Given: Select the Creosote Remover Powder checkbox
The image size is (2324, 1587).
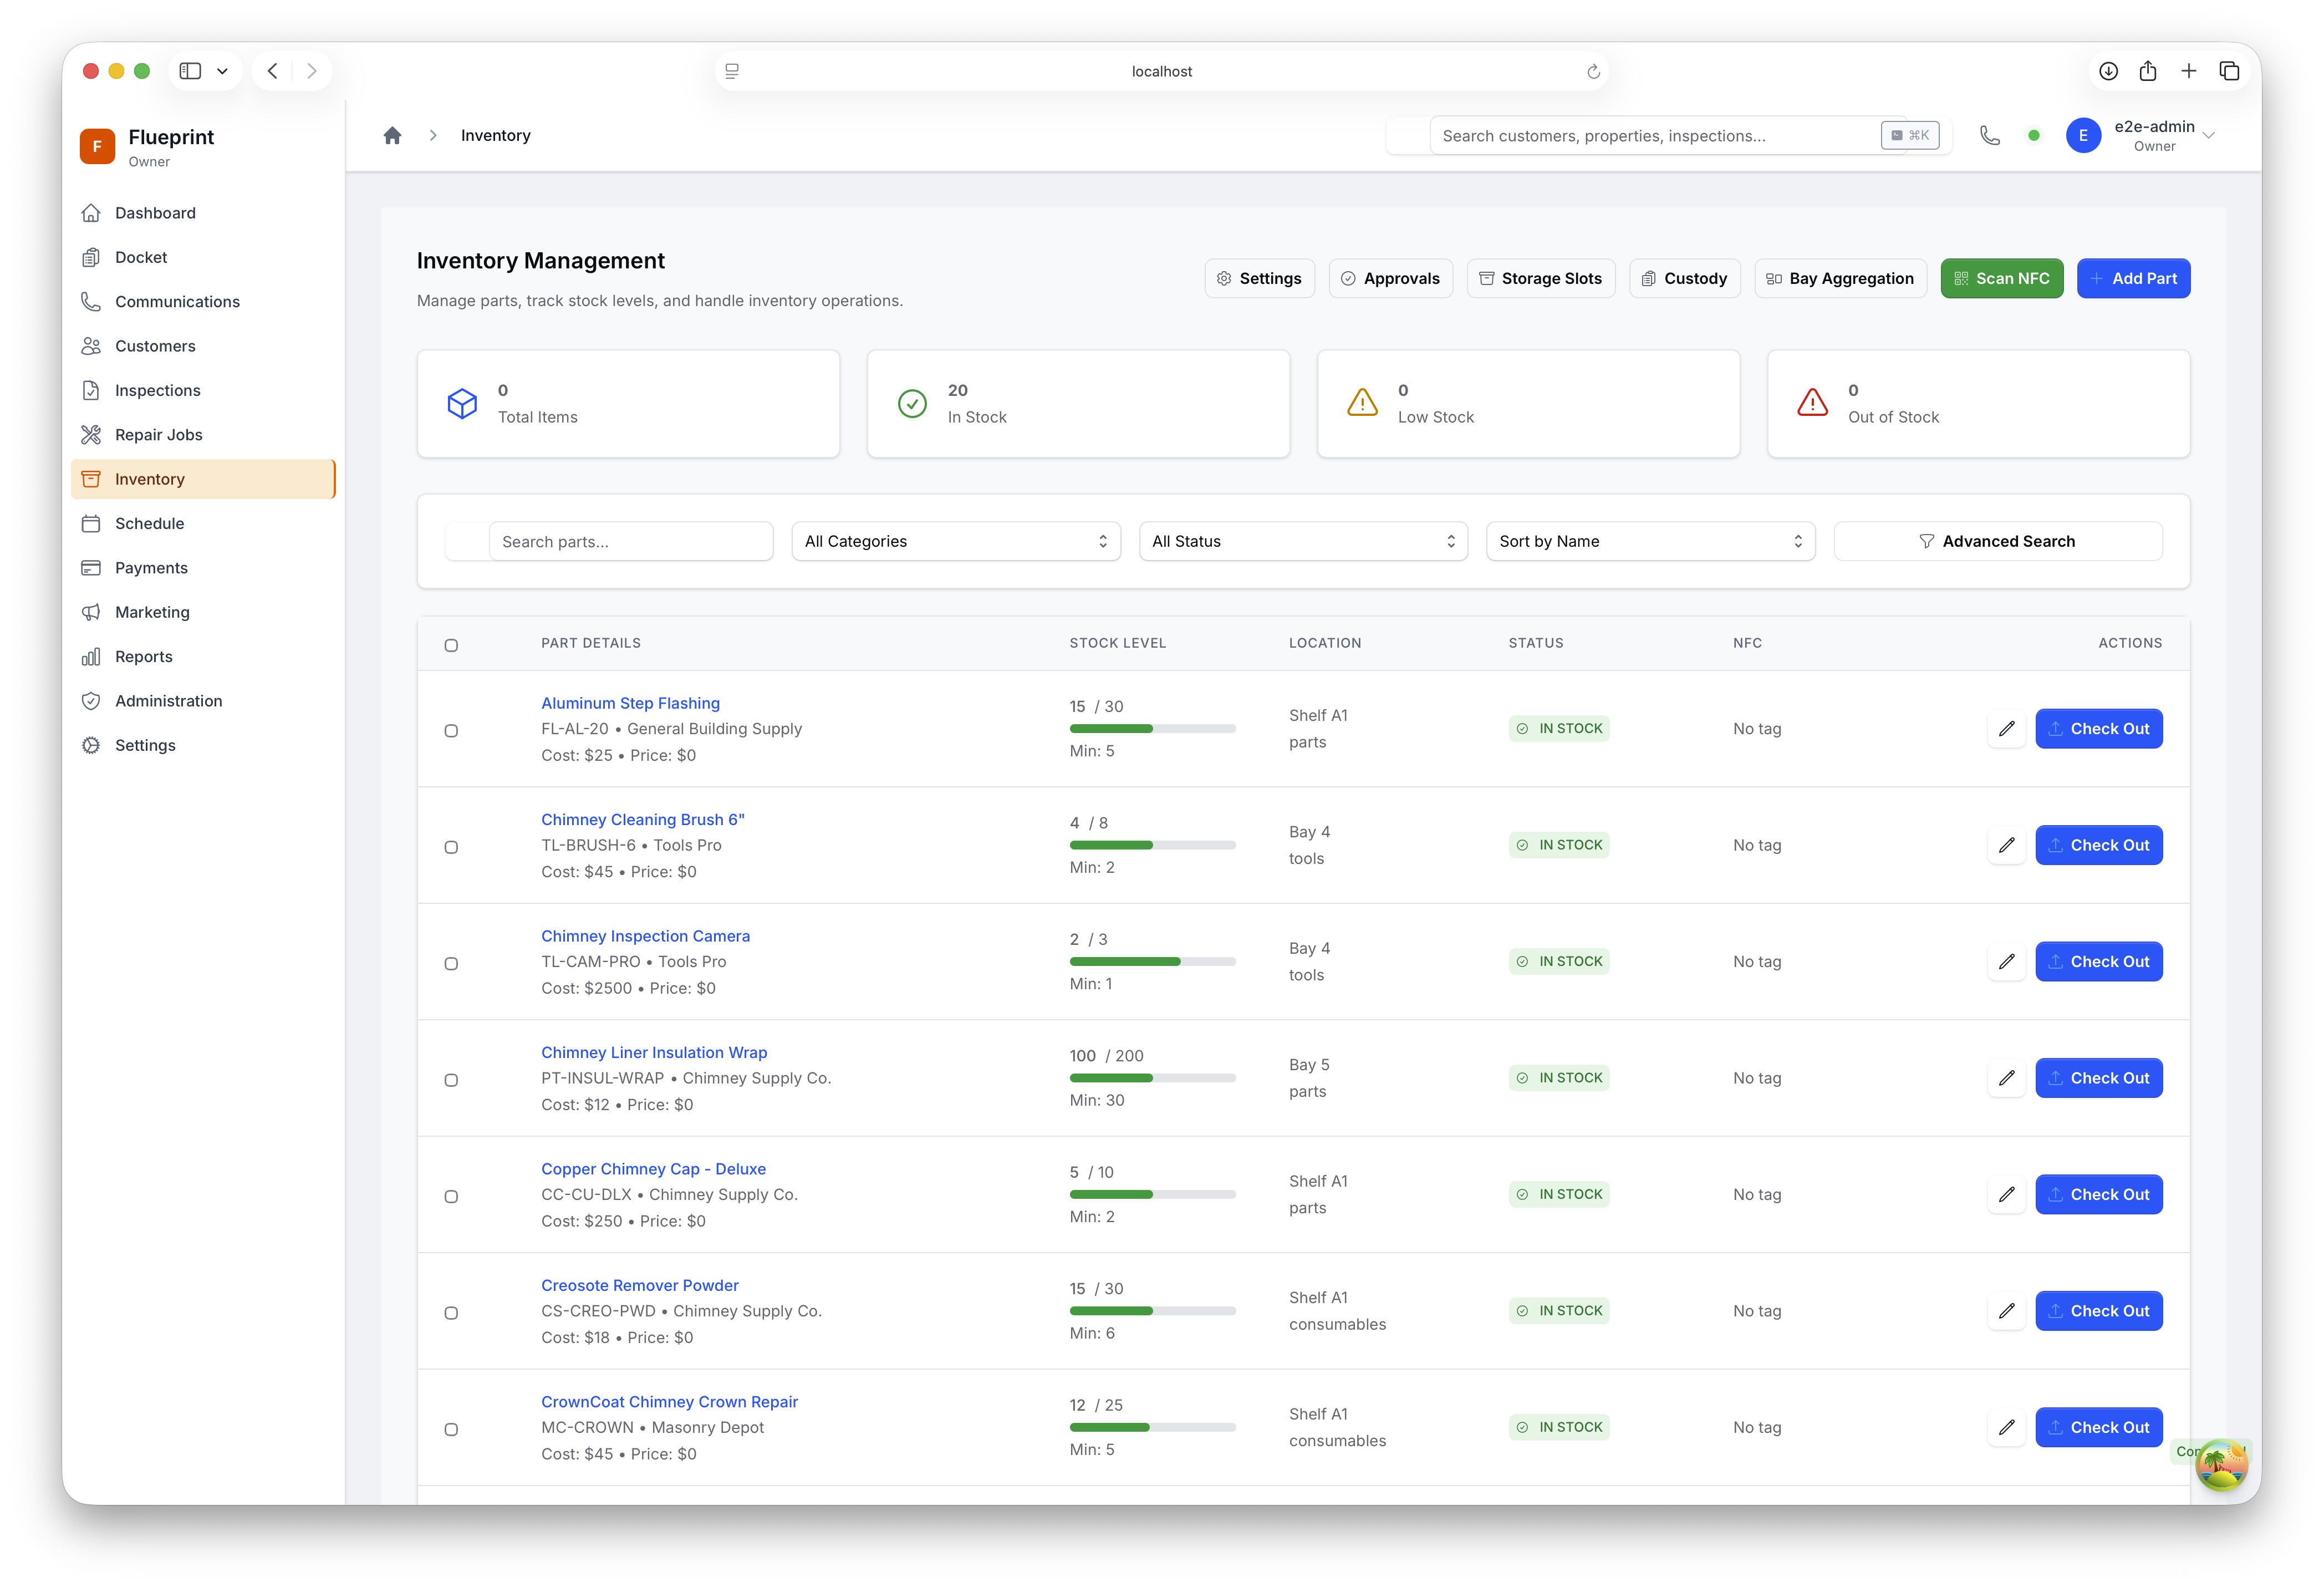Looking at the screenshot, I should click(451, 1313).
